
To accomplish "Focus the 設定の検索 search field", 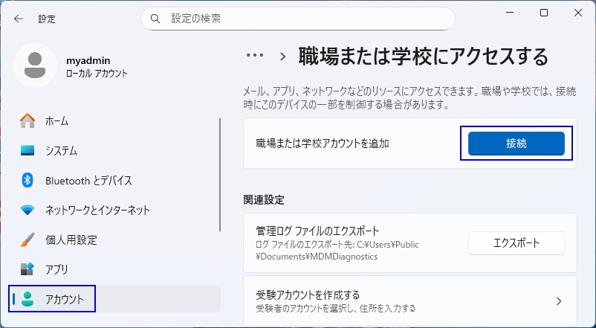I will (x=305, y=18).
